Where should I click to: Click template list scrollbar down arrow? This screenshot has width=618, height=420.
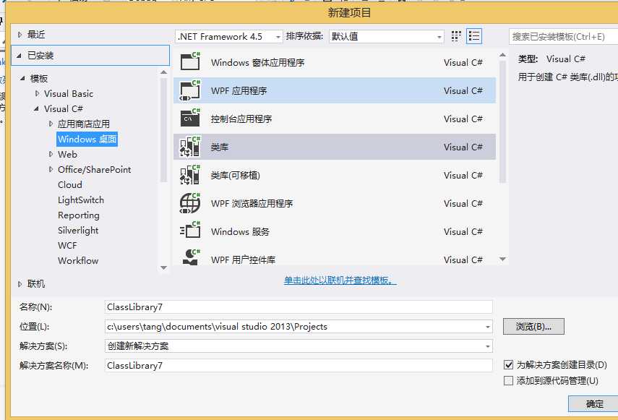pos(502,260)
